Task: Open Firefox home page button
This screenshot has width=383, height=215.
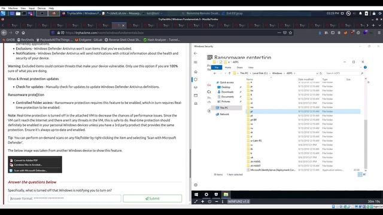Action: coord(23,33)
